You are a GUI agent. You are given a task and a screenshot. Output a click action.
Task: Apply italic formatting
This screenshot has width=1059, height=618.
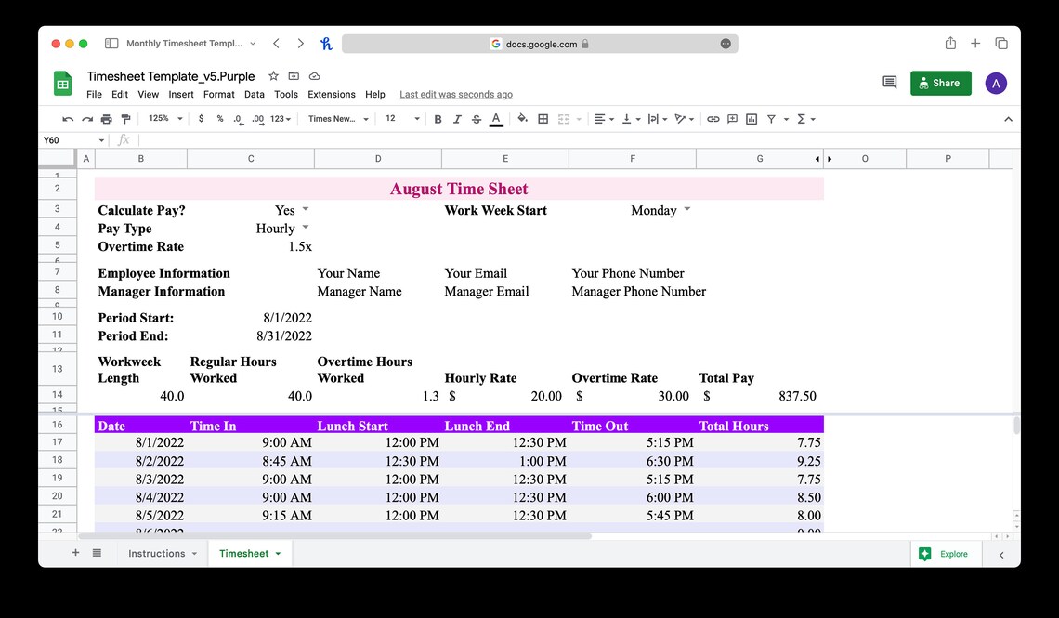coord(457,118)
